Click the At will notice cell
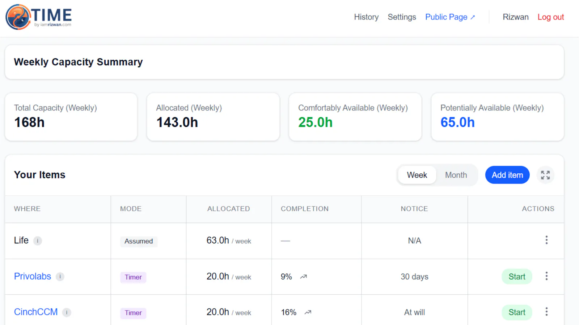Screen dimensions: 579x325 click(x=414, y=312)
